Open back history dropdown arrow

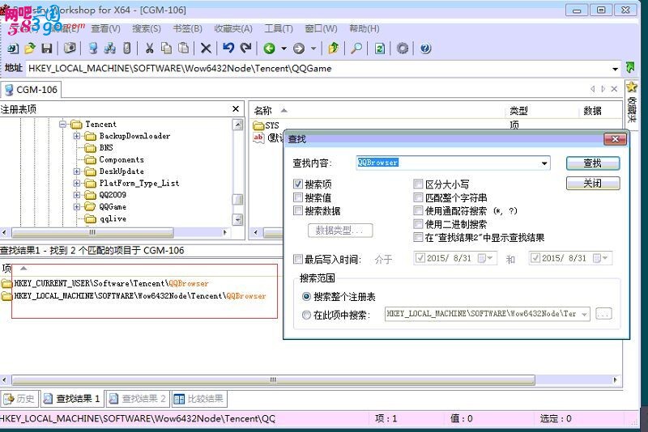tap(284, 49)
